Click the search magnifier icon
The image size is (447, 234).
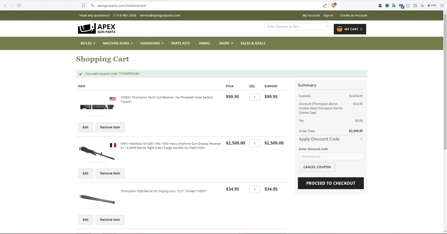point(327,26)
